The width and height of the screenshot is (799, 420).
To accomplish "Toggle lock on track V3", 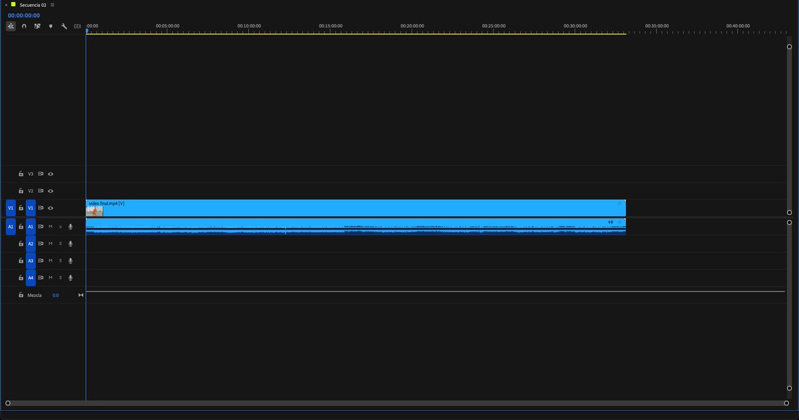I will (21, 174).
